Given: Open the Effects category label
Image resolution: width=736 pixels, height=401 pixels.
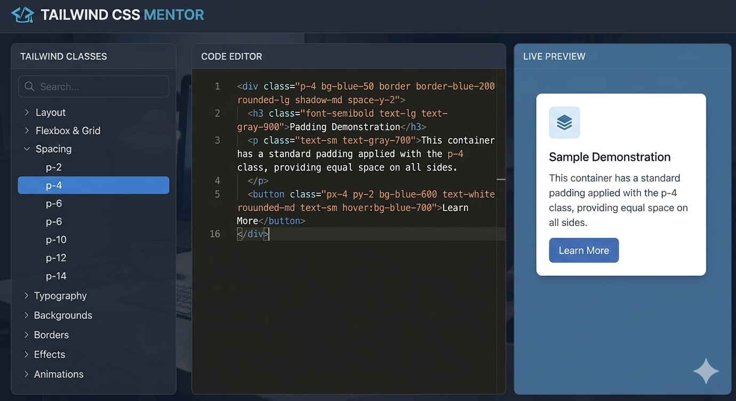Looking at the screenshot, I should pyautogui.click(x=50, y=355).
